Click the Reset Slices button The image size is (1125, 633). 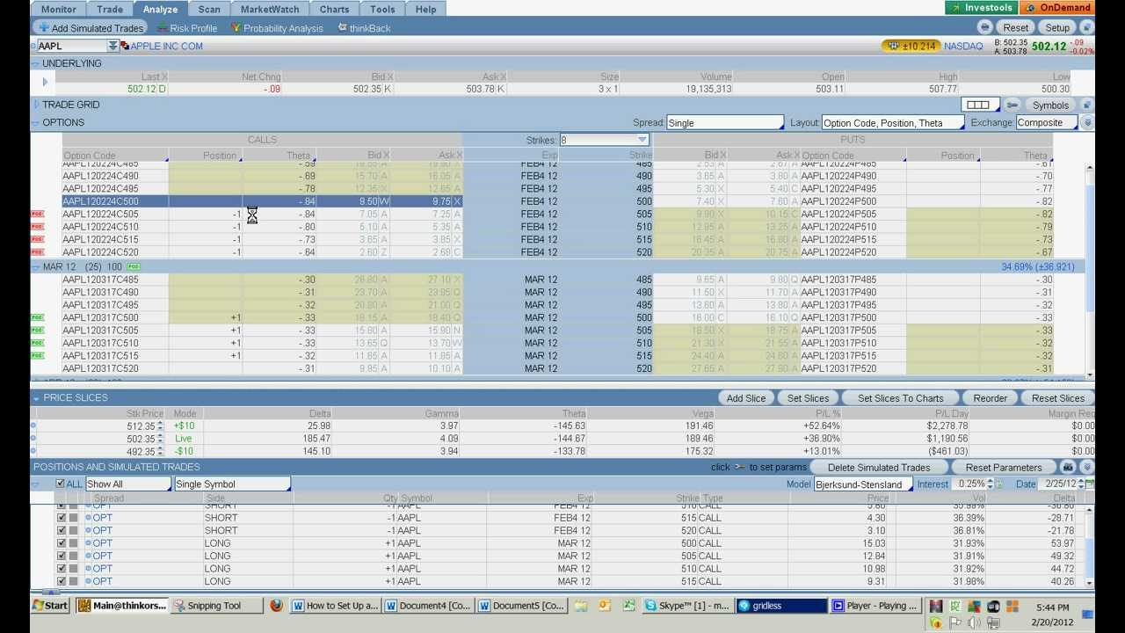tap(1058, 398)
